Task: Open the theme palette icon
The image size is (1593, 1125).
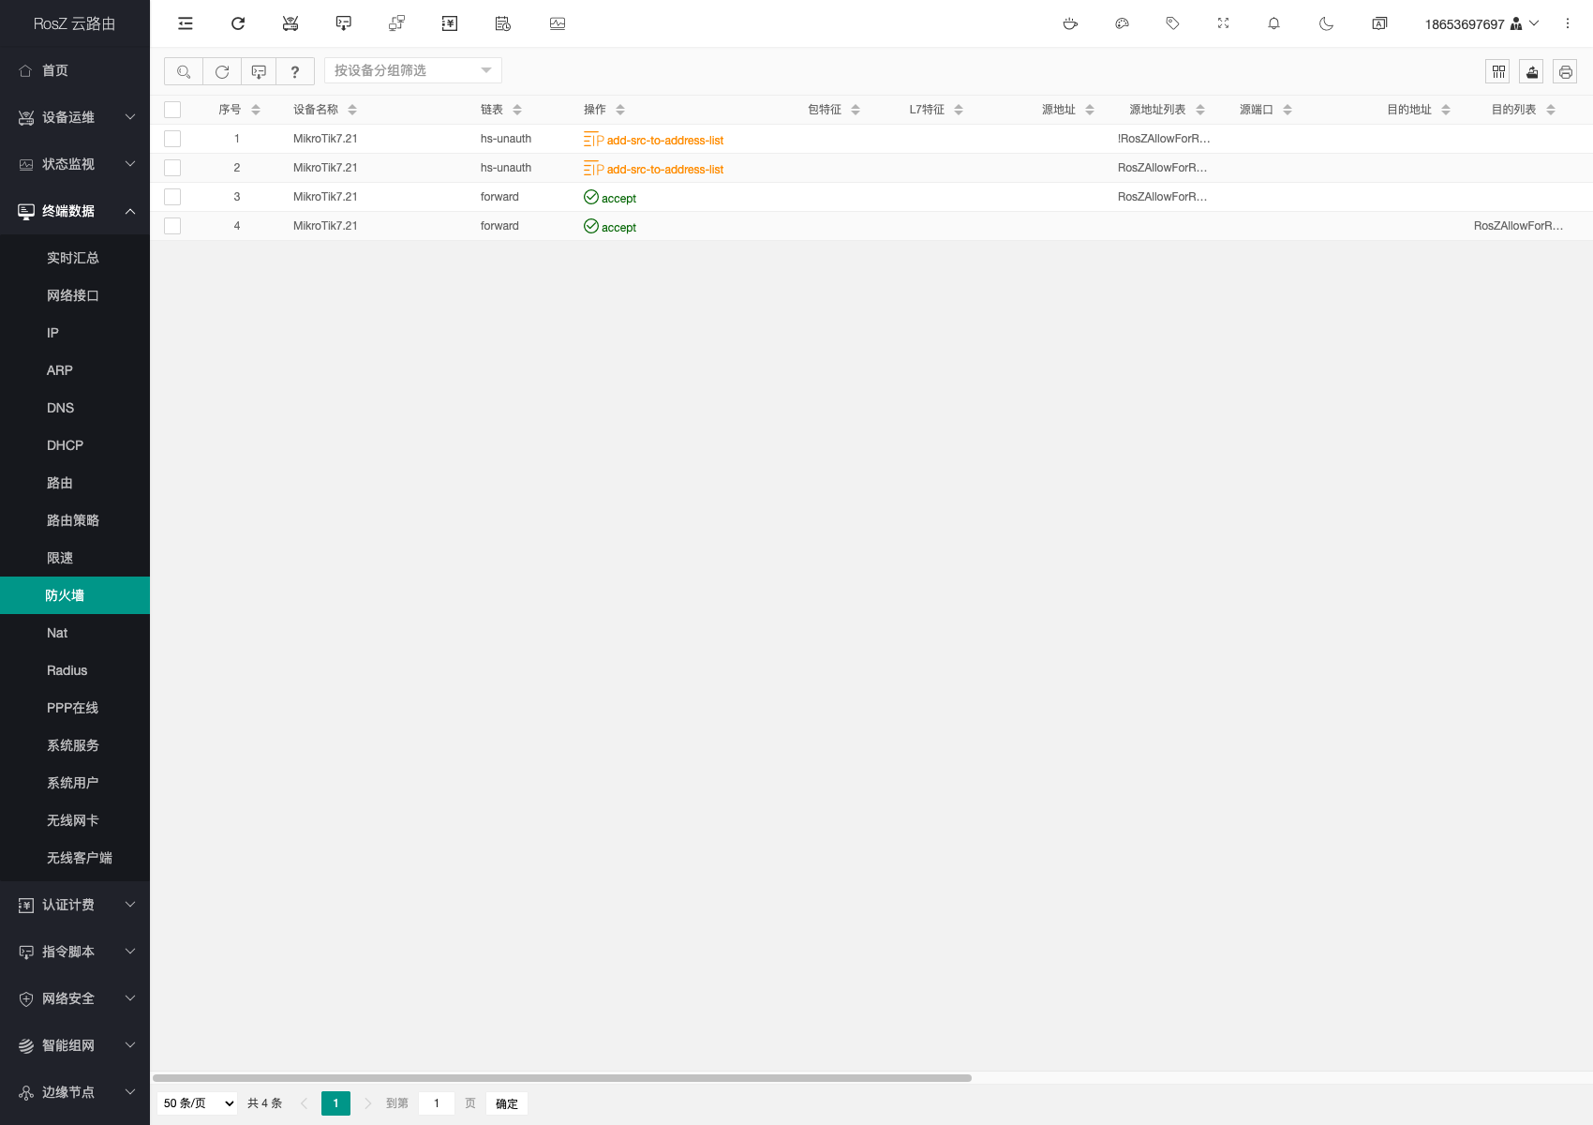Action: point(1122,23)
